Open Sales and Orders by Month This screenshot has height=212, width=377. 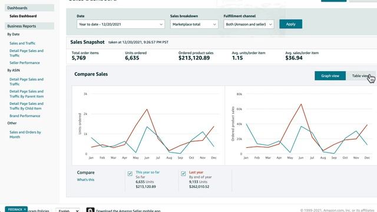pos(25,134)
